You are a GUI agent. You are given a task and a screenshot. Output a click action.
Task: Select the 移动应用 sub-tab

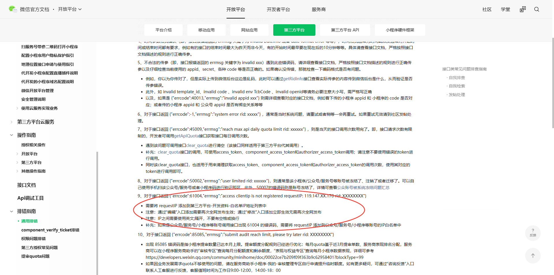(x=206, y=30)
